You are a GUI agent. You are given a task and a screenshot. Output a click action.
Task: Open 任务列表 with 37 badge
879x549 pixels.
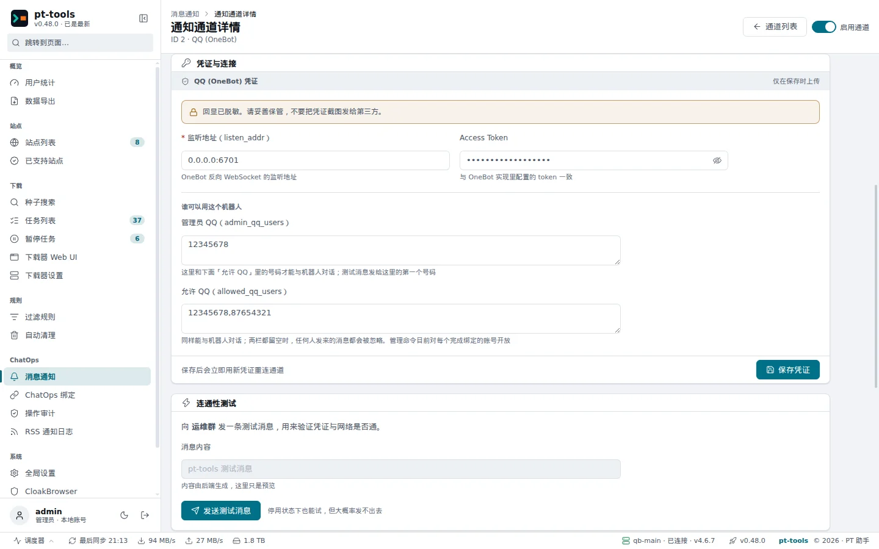click(x=77, y=221)
